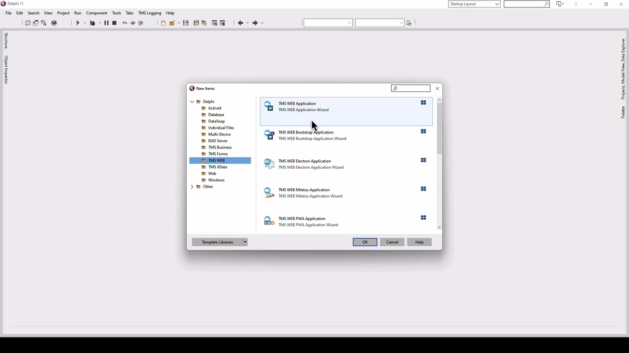Open the Tools menu

pyautogui.click(x=116, y=13)
